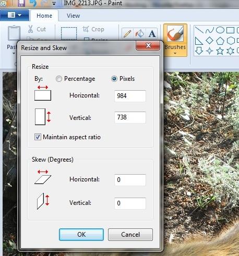This screenshot has height=256, width=239.
Task: Choose the Five-point star shape
Action: 220,51
